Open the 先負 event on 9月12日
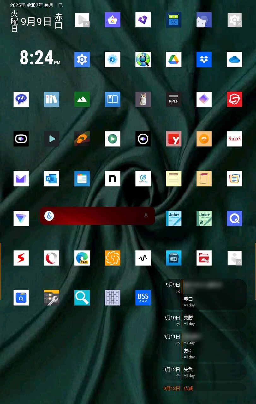Image resolution: width=256 pixels, height=404 pixels. (214, 372)
